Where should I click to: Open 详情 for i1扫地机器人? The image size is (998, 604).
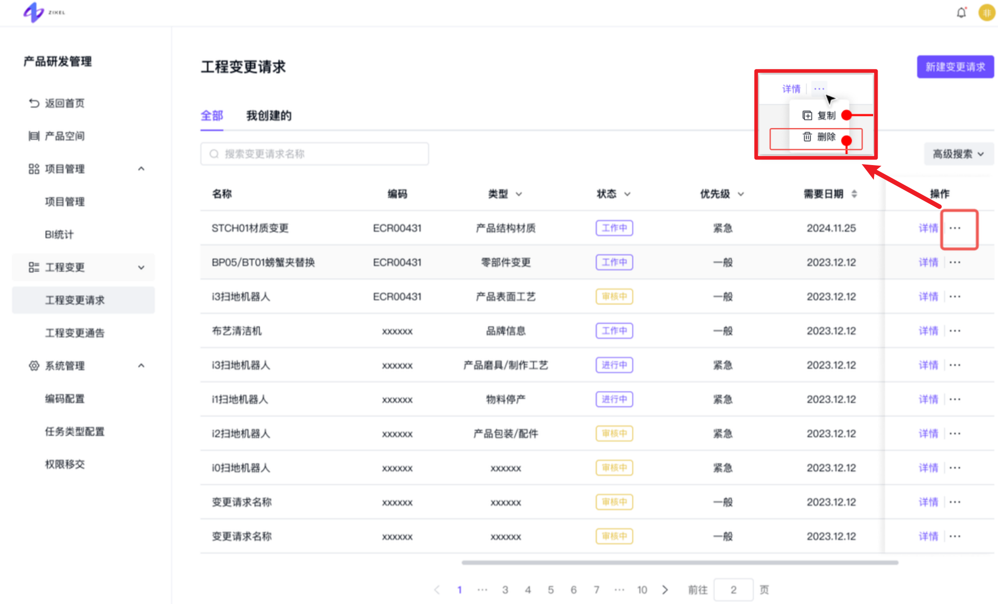[x=928, y=399]
